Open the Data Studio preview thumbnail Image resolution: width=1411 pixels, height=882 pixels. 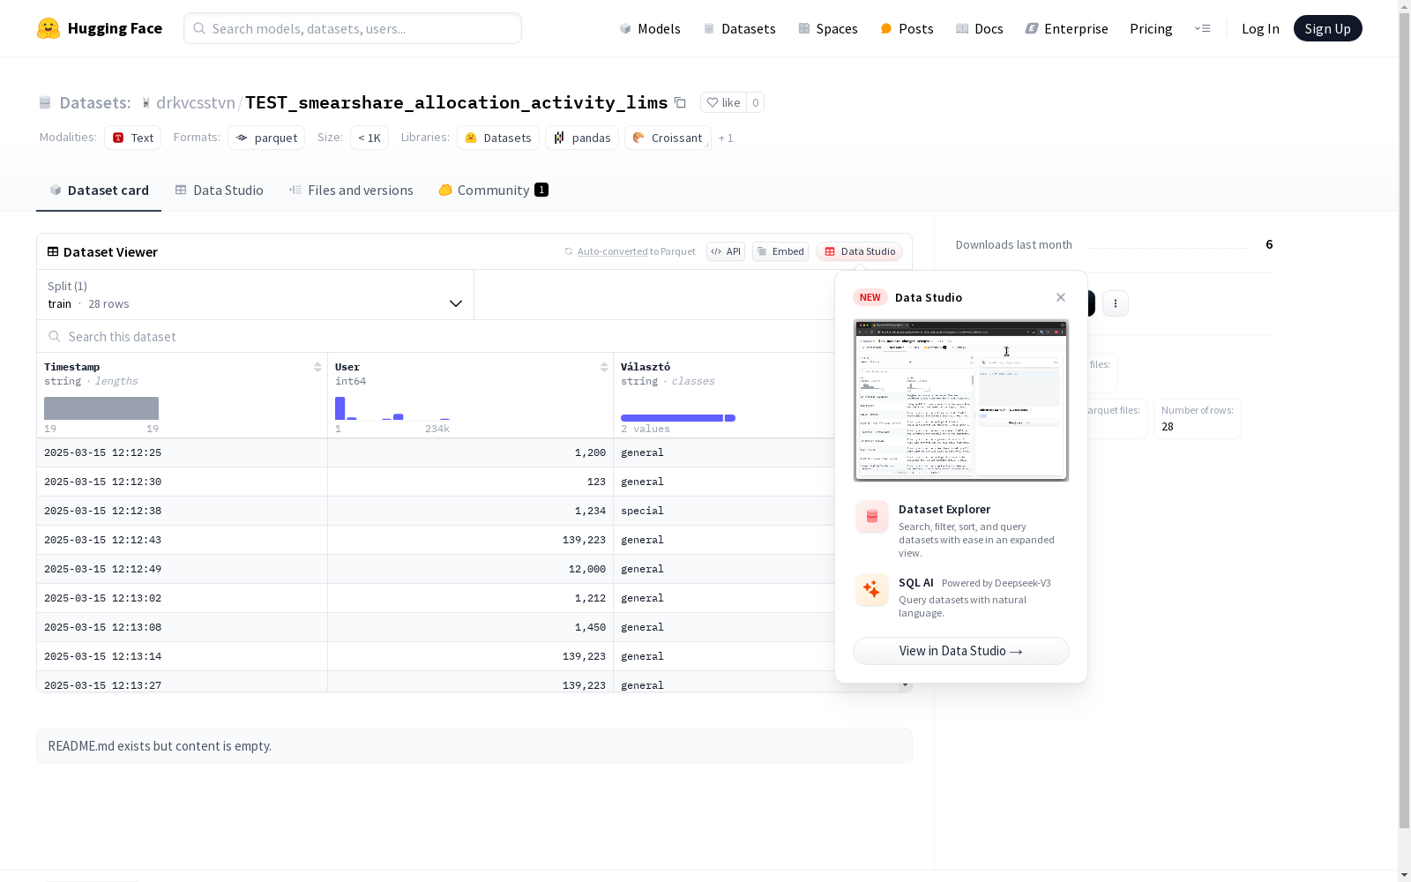point(961,400)
